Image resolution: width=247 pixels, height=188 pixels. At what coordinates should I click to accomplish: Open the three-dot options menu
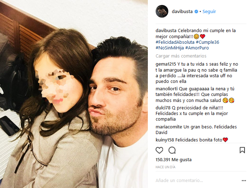click(244, 181)
